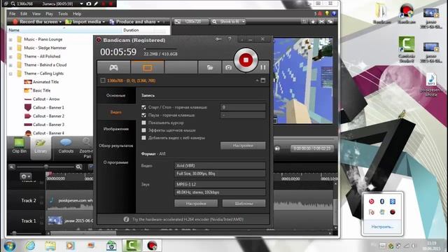Open timeline gear settings dropdown

[x=25, y=176]
